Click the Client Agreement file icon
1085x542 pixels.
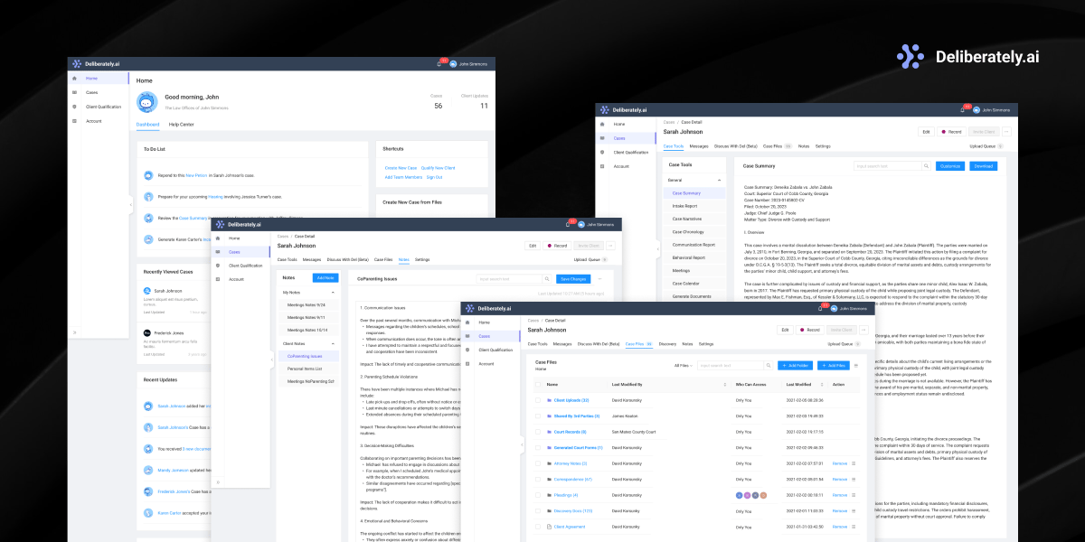[x=549, y=527]
